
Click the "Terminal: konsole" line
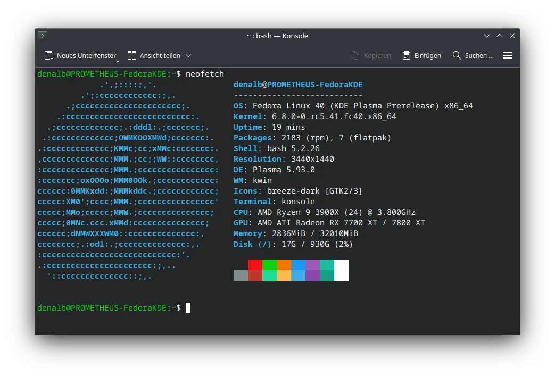click(x=274, y=202)
